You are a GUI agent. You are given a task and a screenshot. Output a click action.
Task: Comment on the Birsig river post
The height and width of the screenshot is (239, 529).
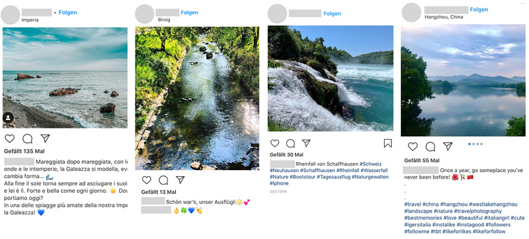(x=163, y=180)
